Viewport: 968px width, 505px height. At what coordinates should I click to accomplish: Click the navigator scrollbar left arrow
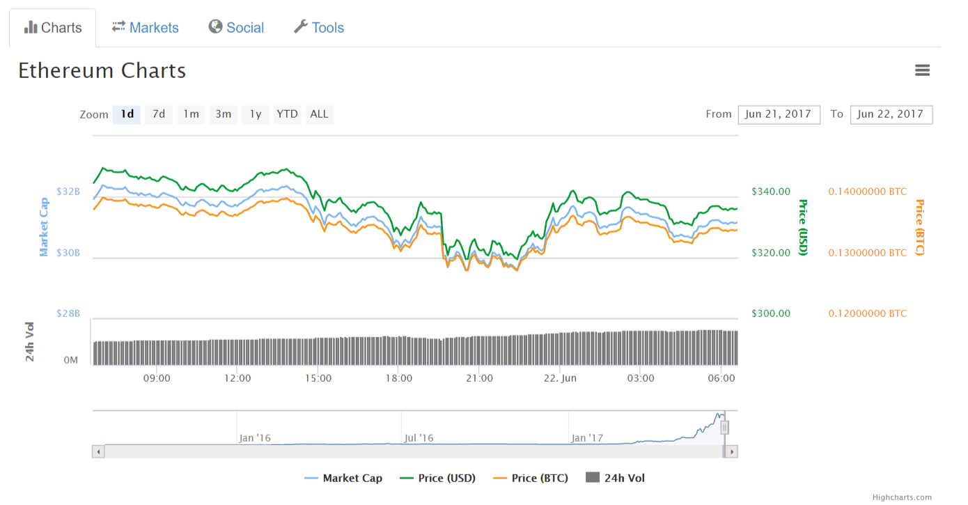98,451
